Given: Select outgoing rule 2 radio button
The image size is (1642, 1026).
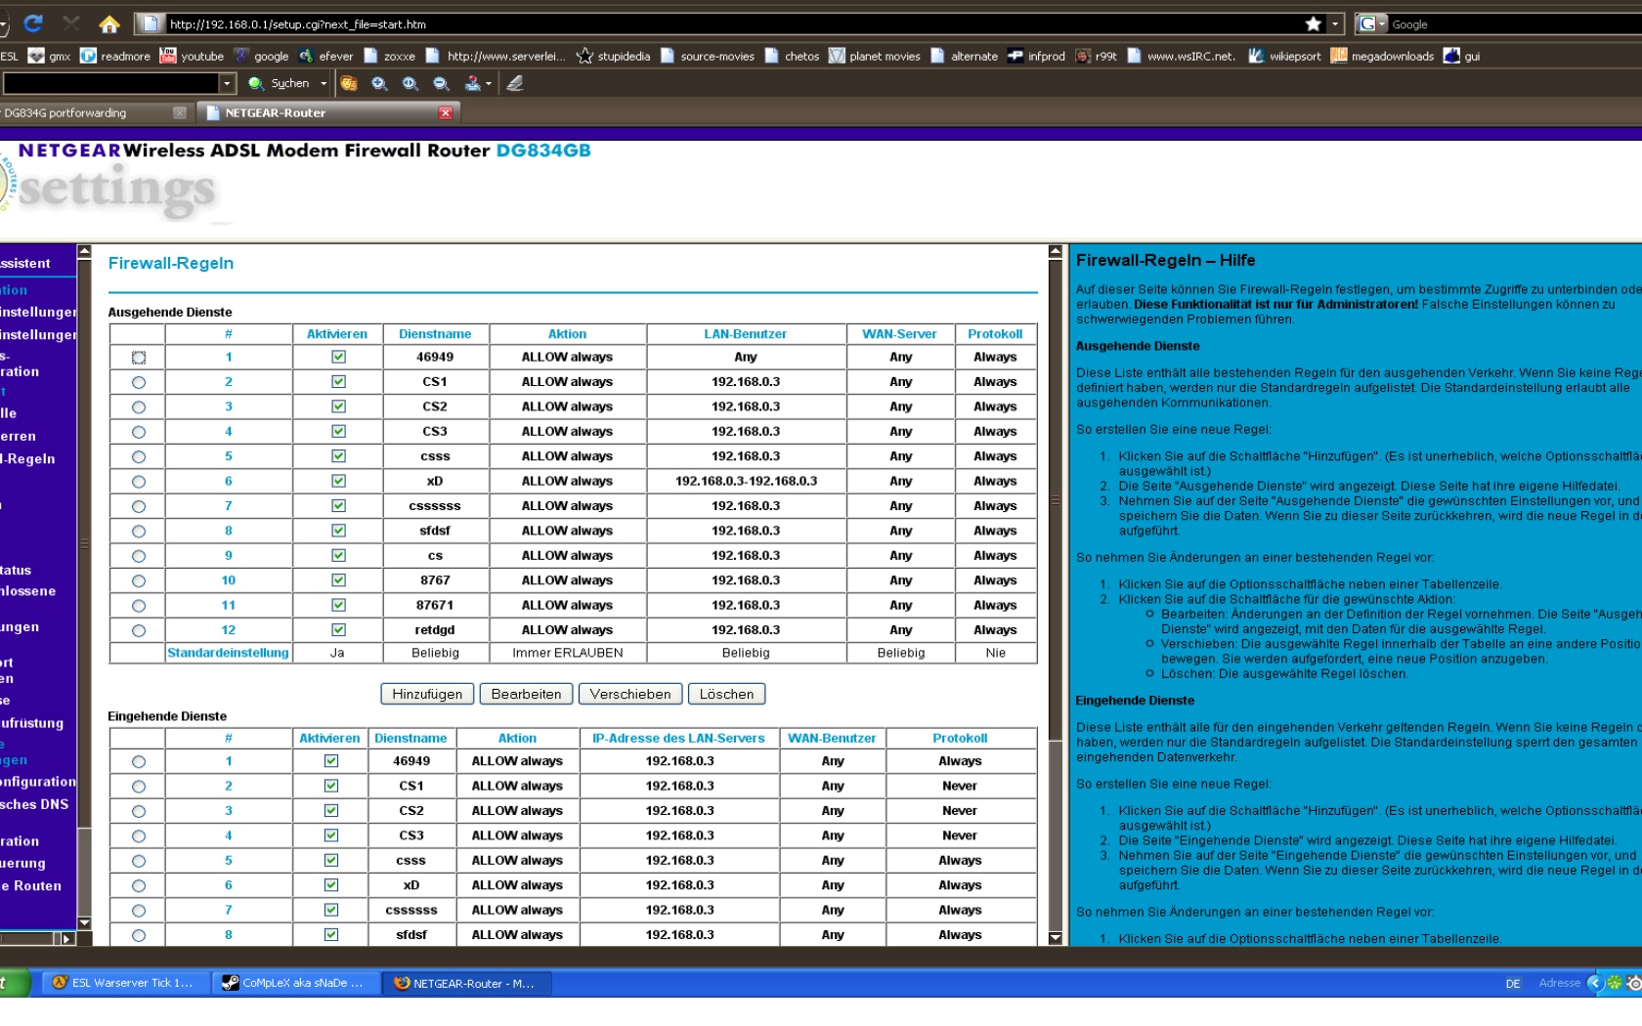Looking at the screenshot, I should (139, 383).
